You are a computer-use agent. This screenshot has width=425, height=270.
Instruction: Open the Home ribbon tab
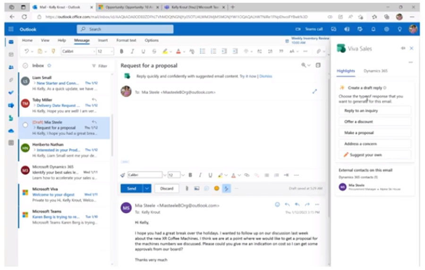click(27, 40)
